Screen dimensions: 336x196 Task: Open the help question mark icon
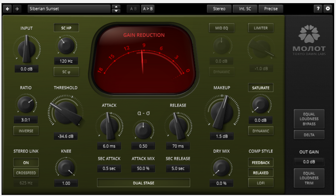(x=318, y=9)
